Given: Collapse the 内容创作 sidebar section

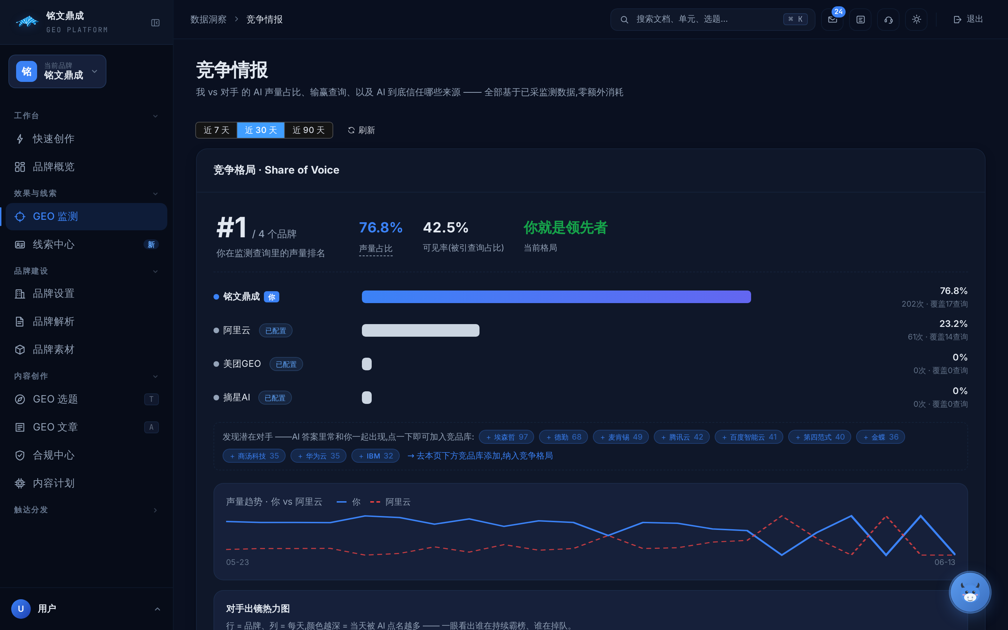Looking at the screenshot, I should pyautogui.click(x=86, y=376).
